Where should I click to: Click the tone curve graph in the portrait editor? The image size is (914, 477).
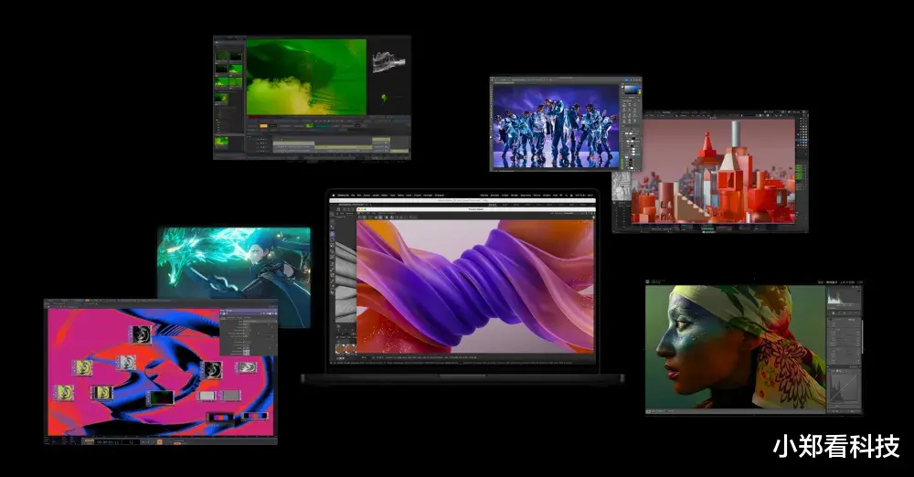(844, 387)
